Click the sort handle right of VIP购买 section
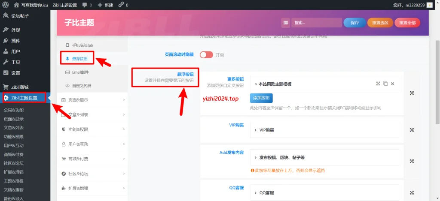The width and height of the screenshot is (440, 201). [412, 130]
